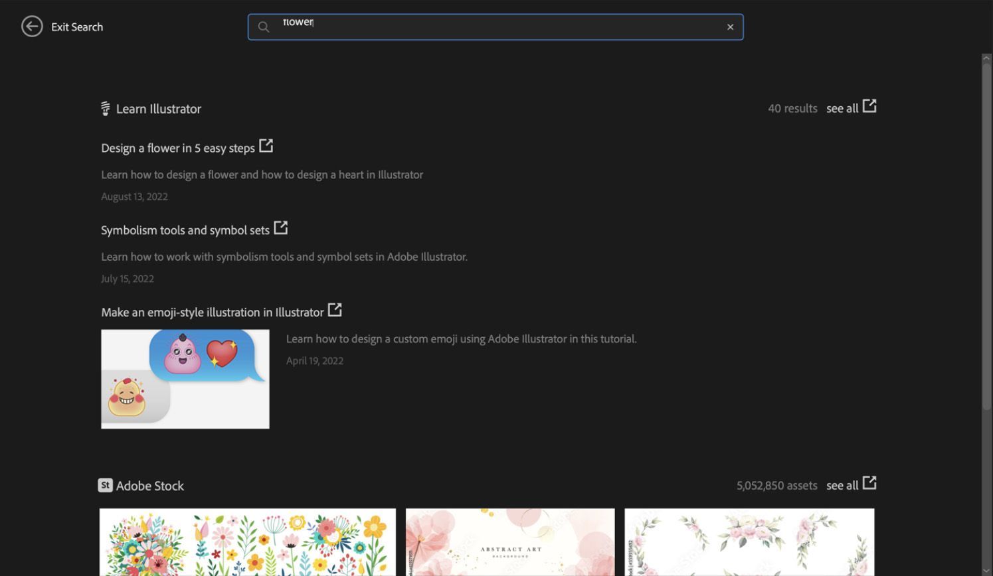The height and width of the screenshot is (576, 993).
Task: Focus the search field containing 'flower'
Action: click(496, 27)
